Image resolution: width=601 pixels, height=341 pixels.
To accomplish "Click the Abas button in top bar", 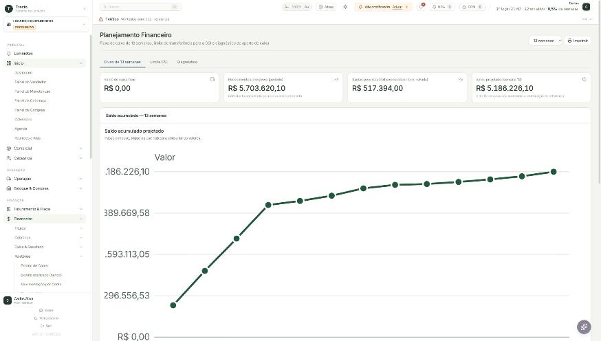I will [326, 7].
